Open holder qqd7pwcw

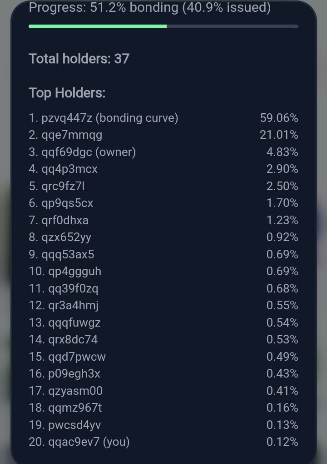tap(163, 357)
